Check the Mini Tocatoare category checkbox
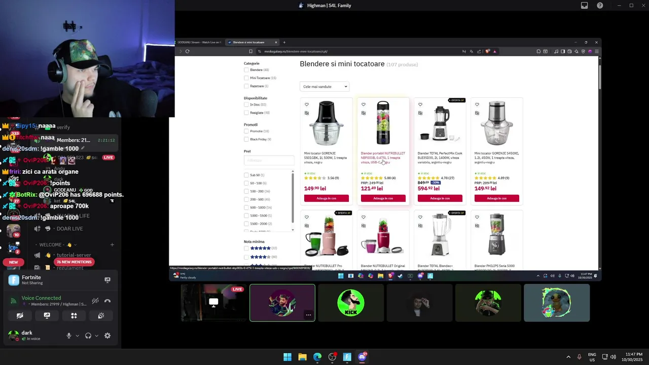This screenshot has width=649, height=365. pos(246,78)
